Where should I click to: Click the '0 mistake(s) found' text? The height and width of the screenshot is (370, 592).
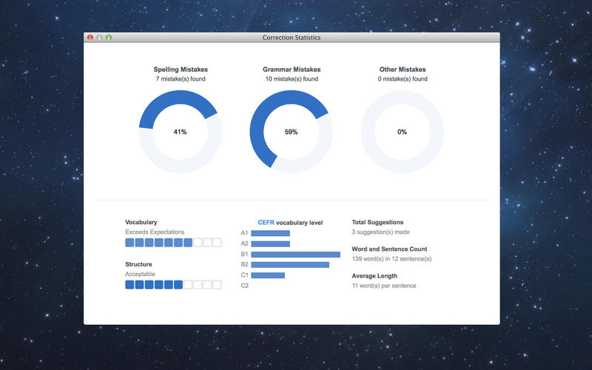403,79
